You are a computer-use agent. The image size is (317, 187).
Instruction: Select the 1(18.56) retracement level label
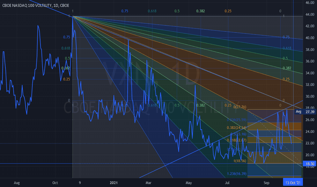240,161
